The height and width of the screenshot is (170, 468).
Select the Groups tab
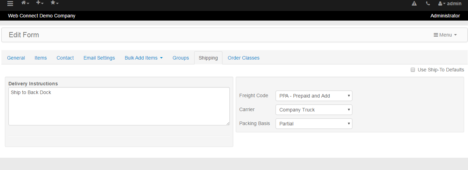[x=181, y=58]
